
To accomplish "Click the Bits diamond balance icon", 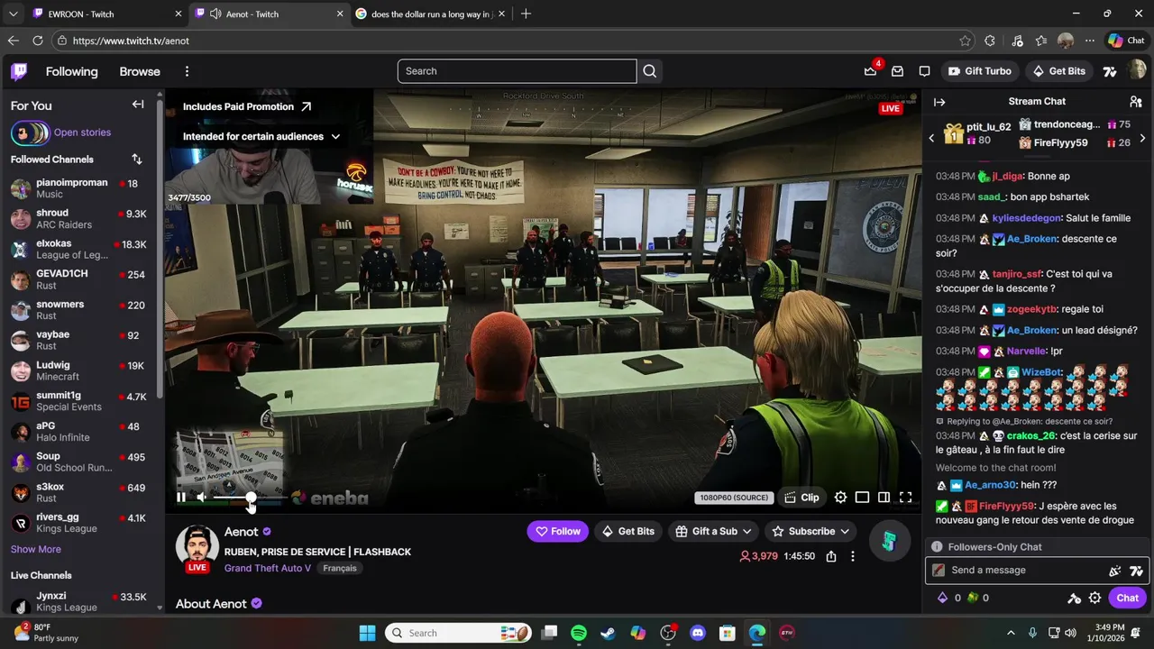I will (943, 598).
